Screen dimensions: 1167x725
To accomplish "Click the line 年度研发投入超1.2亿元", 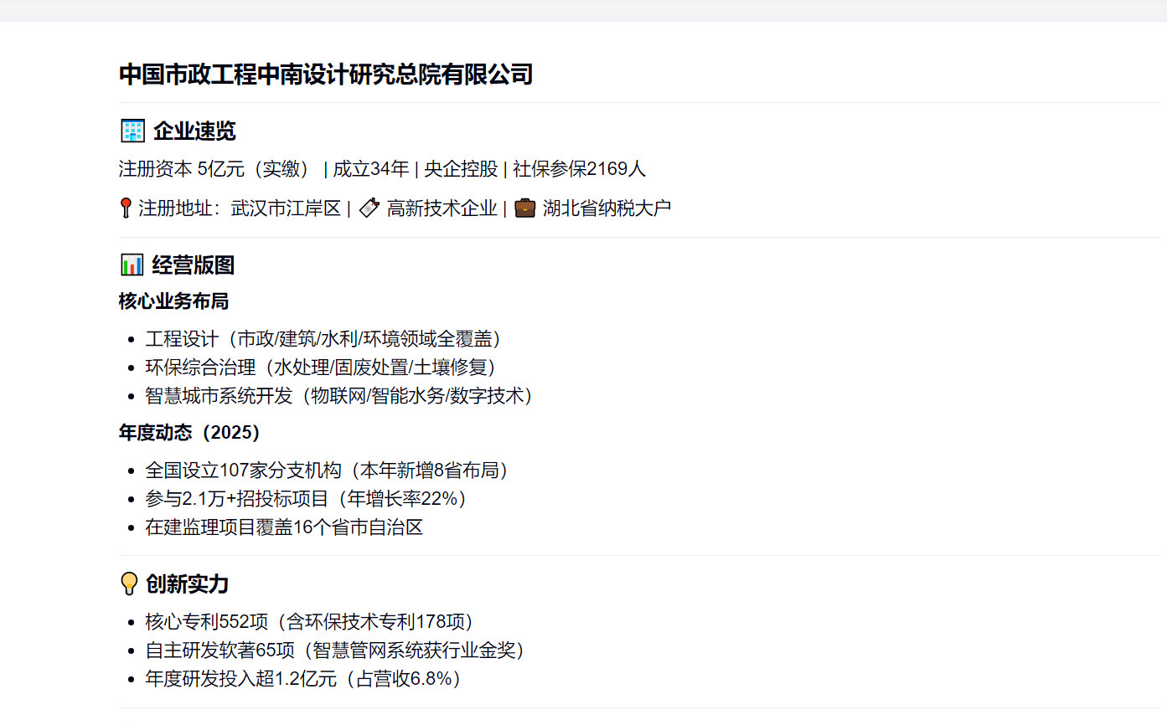I will pos(303,678).
